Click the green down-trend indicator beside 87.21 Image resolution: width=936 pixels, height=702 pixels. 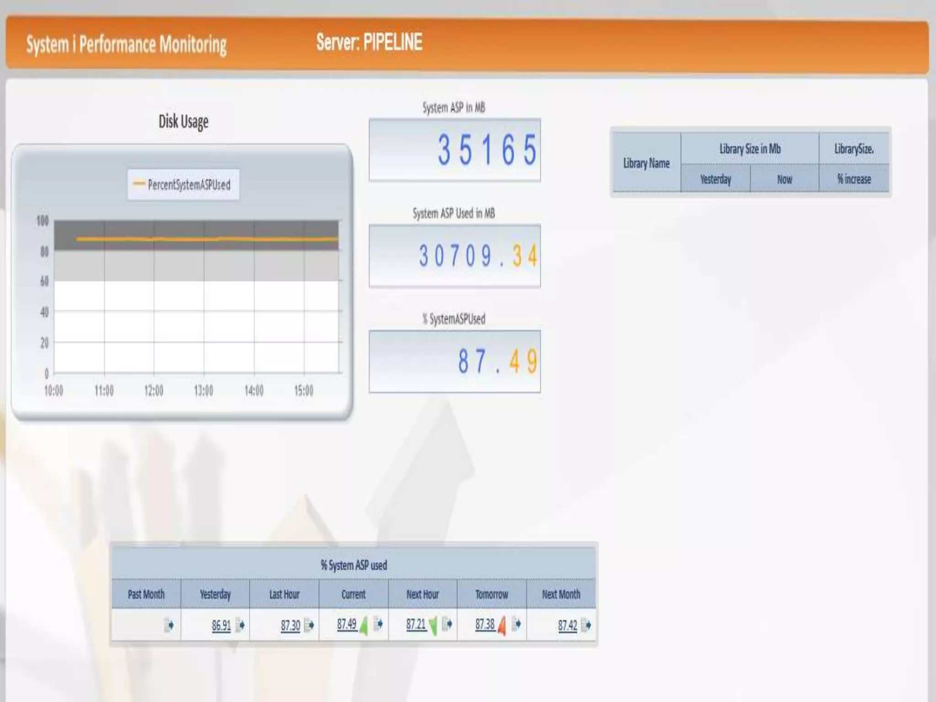[x=432, y=626]
